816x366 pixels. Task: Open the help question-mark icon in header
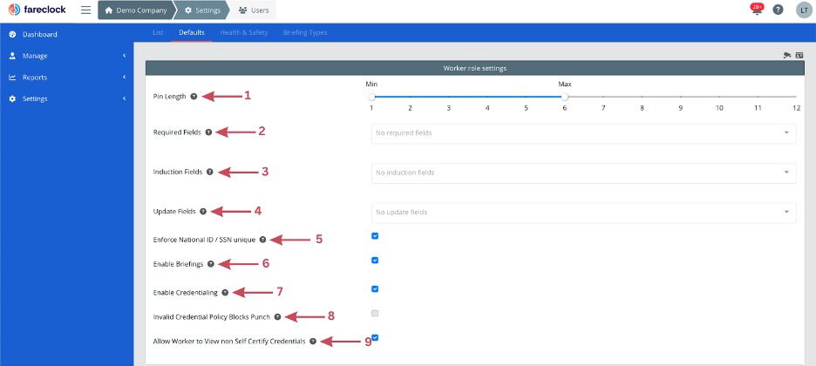pos(778,10)
